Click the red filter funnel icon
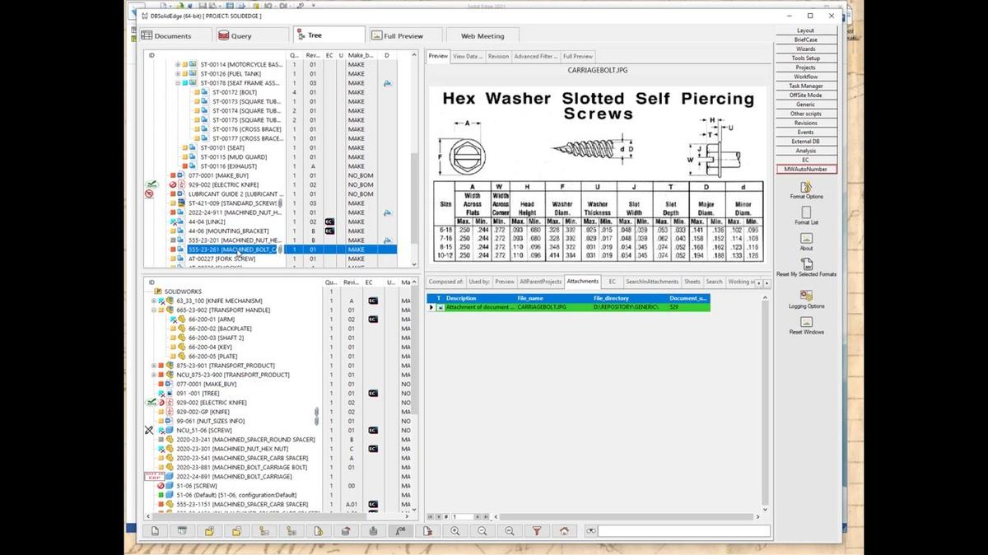Screen dimensions: 988x555 tap(537, 531)
